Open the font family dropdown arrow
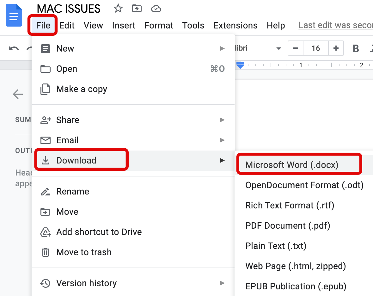373x296 pixels. (279, 49)
